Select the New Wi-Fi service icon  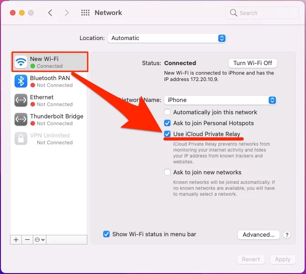point(21,62)
